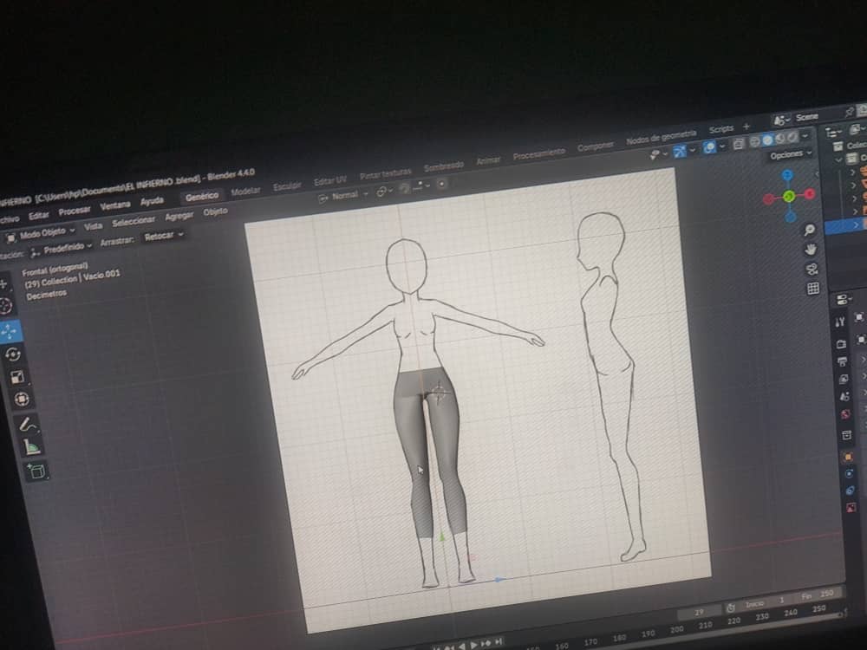Open the Agregar viewport menu
This screenshot has height=650, width=867.
click(179, 216)
